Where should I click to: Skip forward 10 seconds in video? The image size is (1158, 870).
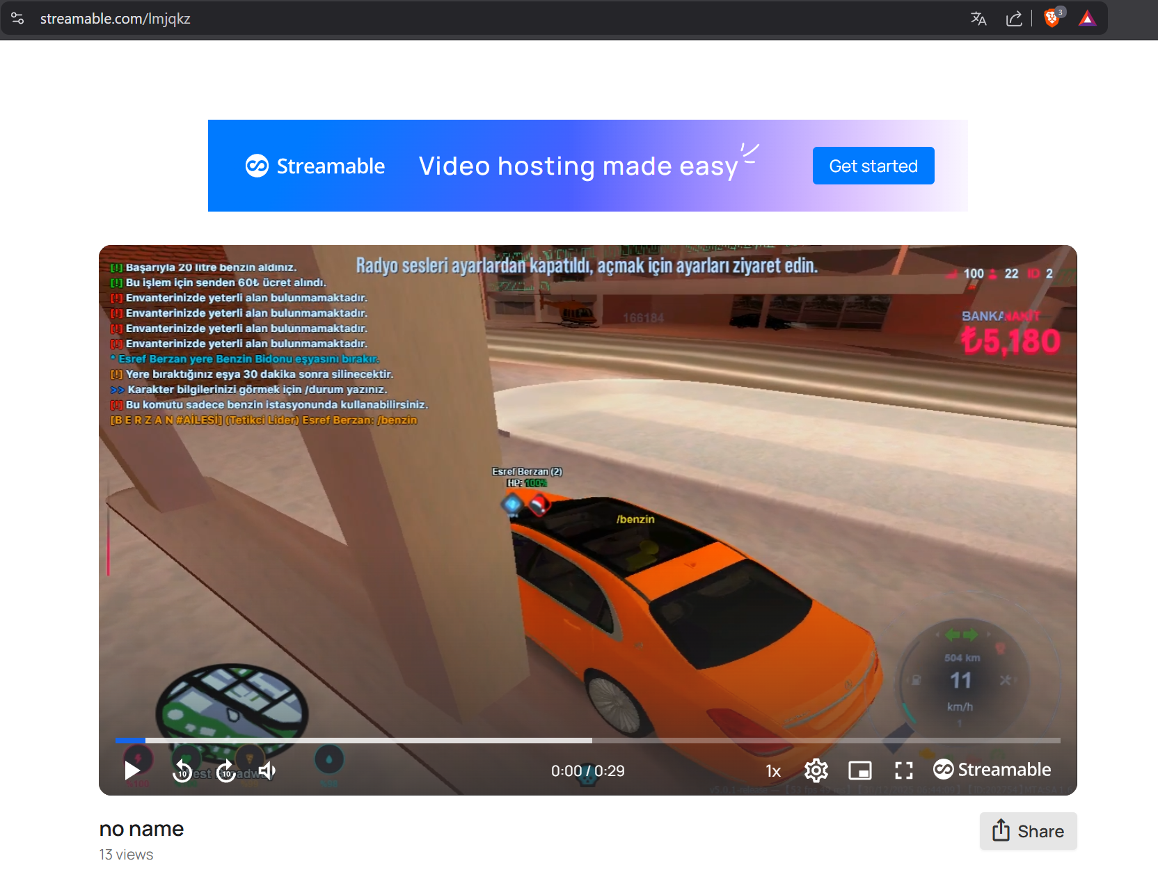pyautogui.click(x=226, y=770)
